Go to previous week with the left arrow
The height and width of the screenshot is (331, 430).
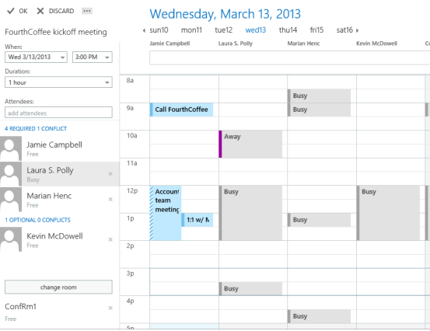click(145, 30)
